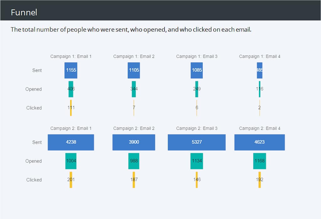Select the Campaign 1: Email 2 Sent bar (1105)
Viewport: 321px width, 219px height.
[134, 70]
